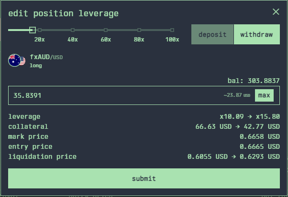Submit the leverage change

pyautogui.click(x=144, y=178)
